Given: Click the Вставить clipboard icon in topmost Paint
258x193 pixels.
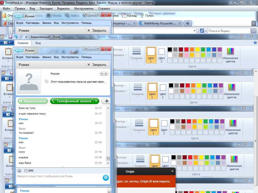Looking at the screenshot, I should pyautogui.click(x=8, y=52).
